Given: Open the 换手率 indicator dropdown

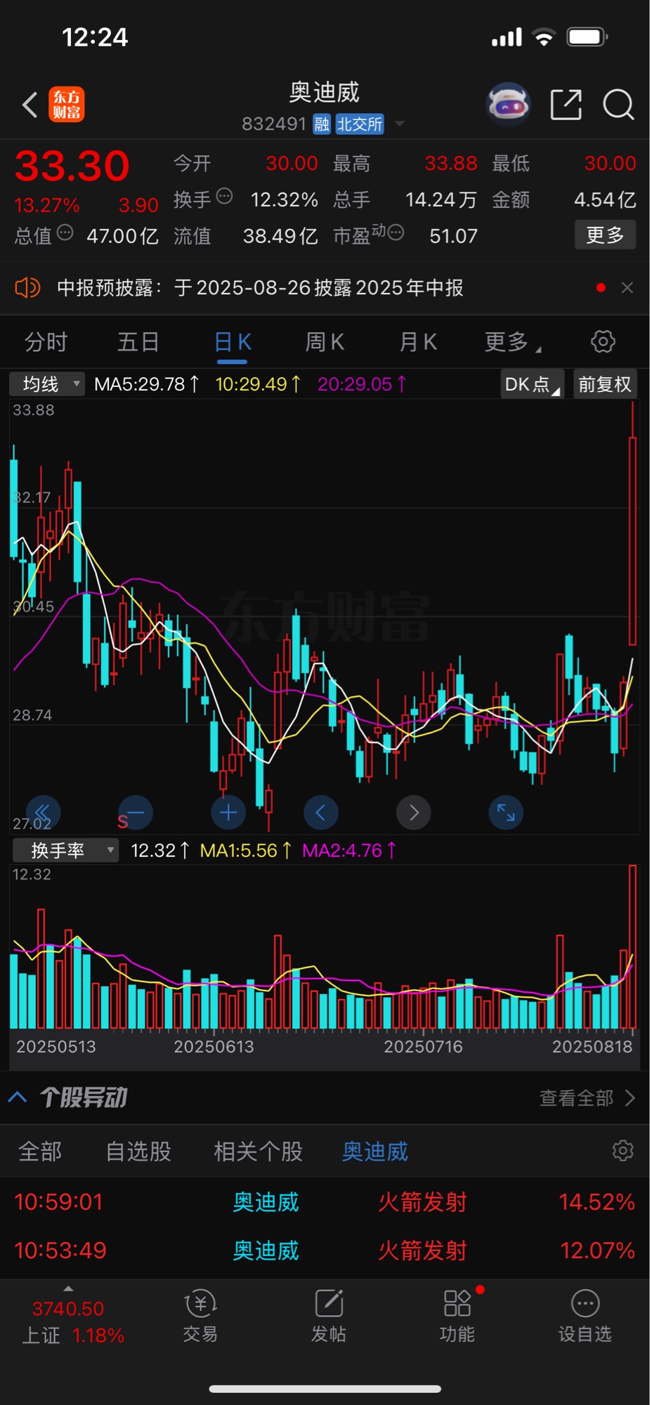Looking at the screenshot, I should tap(65, 851).
